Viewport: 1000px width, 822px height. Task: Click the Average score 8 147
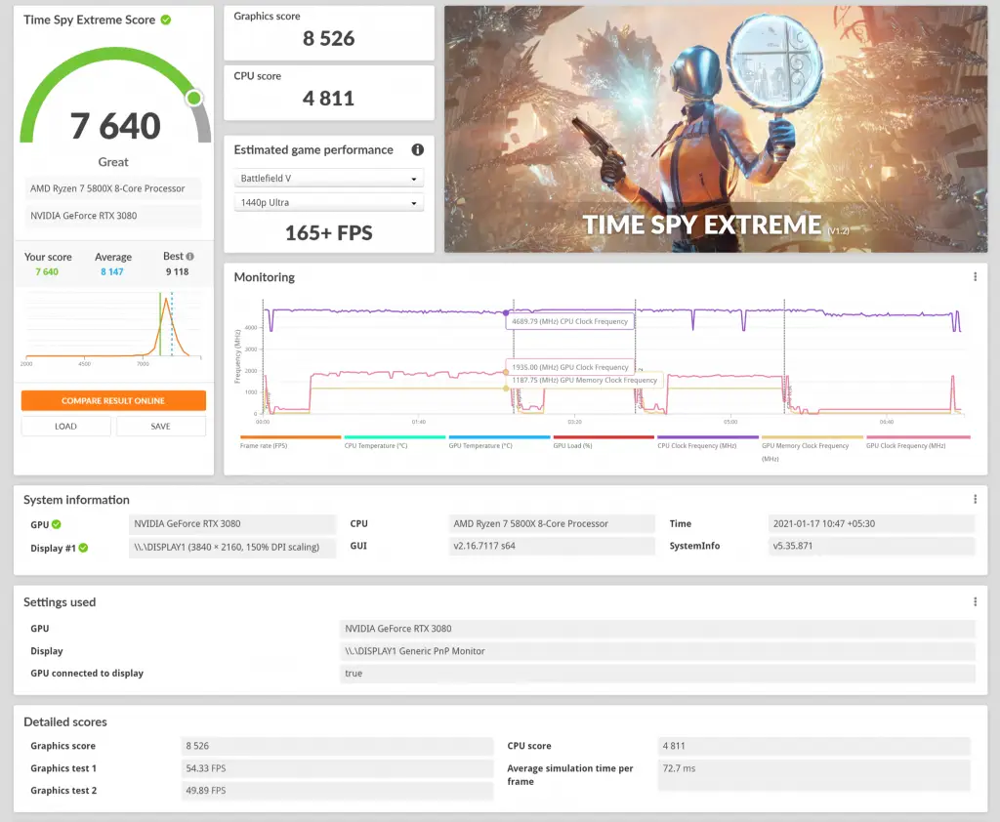click(x=111, y=271)
